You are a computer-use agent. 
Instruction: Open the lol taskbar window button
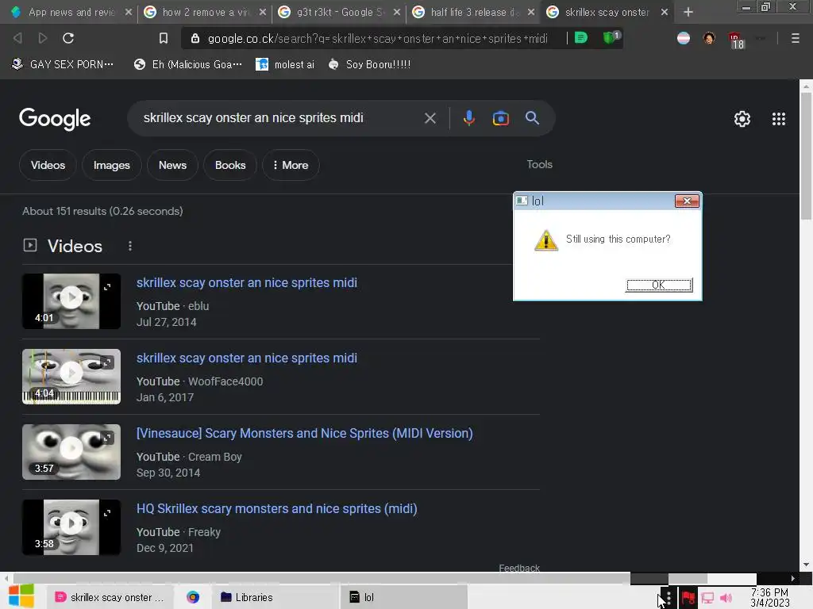(x=403, y=597)
